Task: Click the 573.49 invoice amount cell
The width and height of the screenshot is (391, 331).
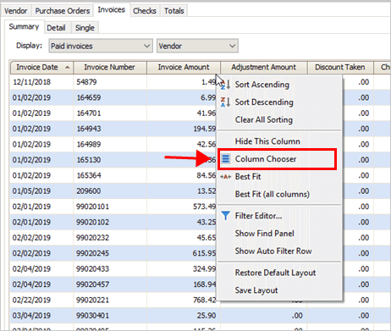Action: (182, 207)
